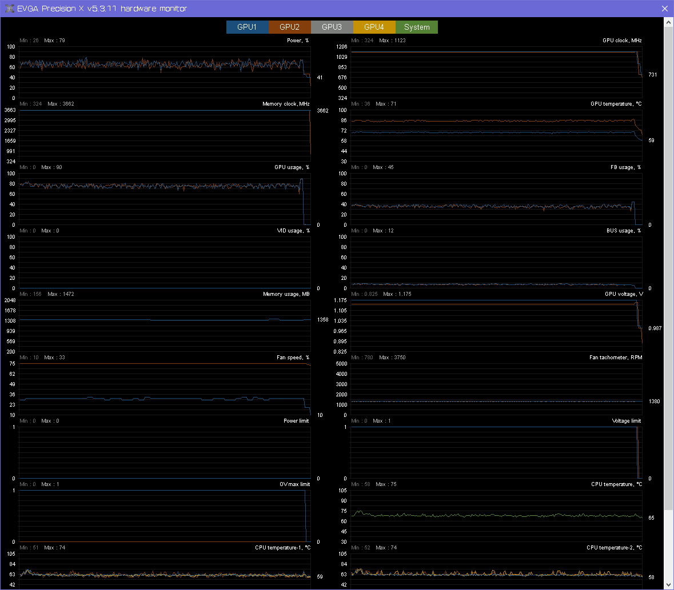This screenshot has width=674, height=590.
Task: Click the "CPU temperature-2, °C" graph label
Action: click(x=615, y=548)
